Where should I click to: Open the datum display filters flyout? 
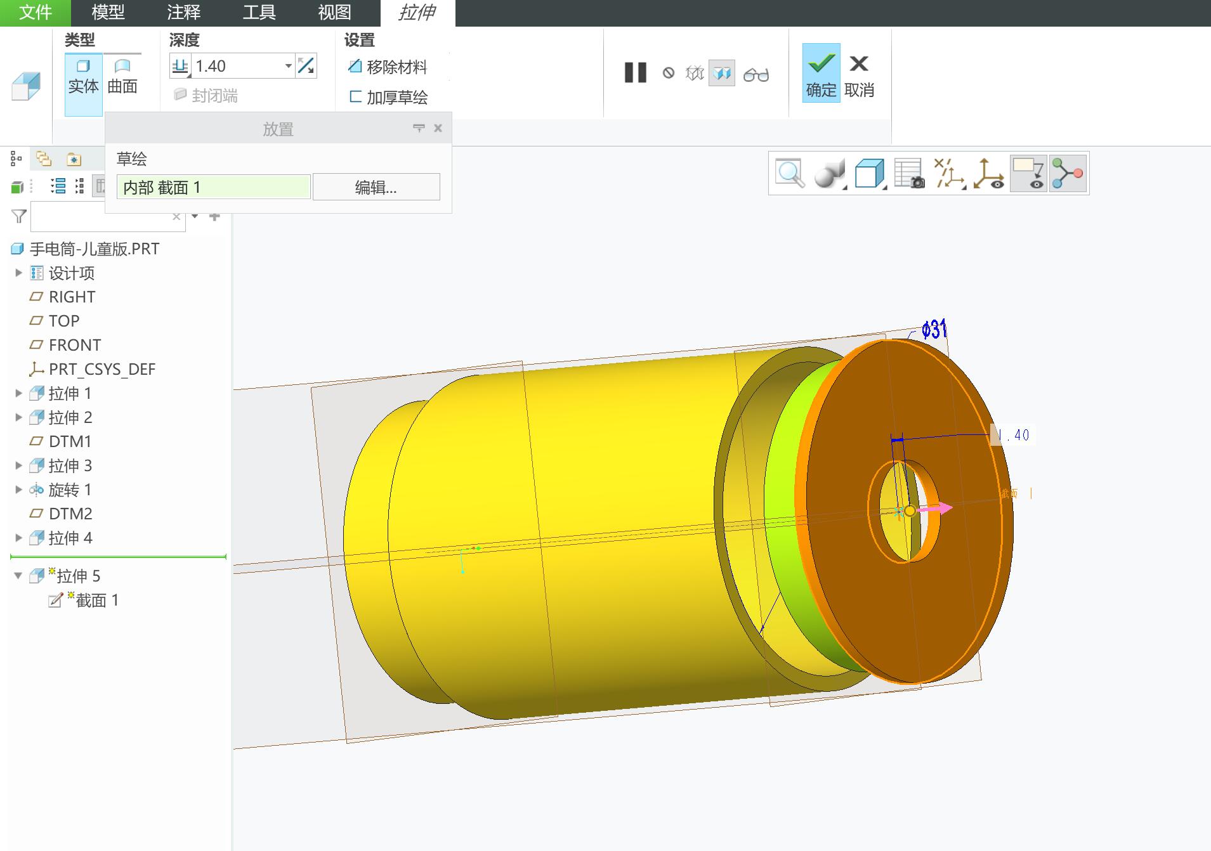(949, 173)
